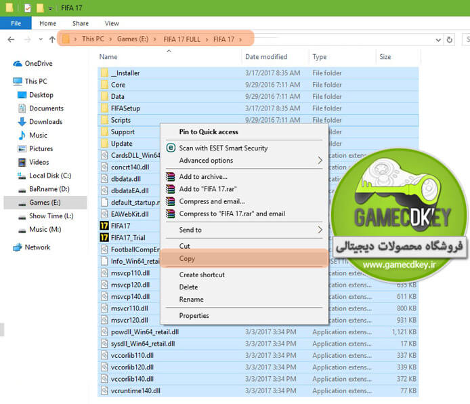Click the FIFA17 application icon
Viewport: 470px width, 404px height.
click(104, 226)
